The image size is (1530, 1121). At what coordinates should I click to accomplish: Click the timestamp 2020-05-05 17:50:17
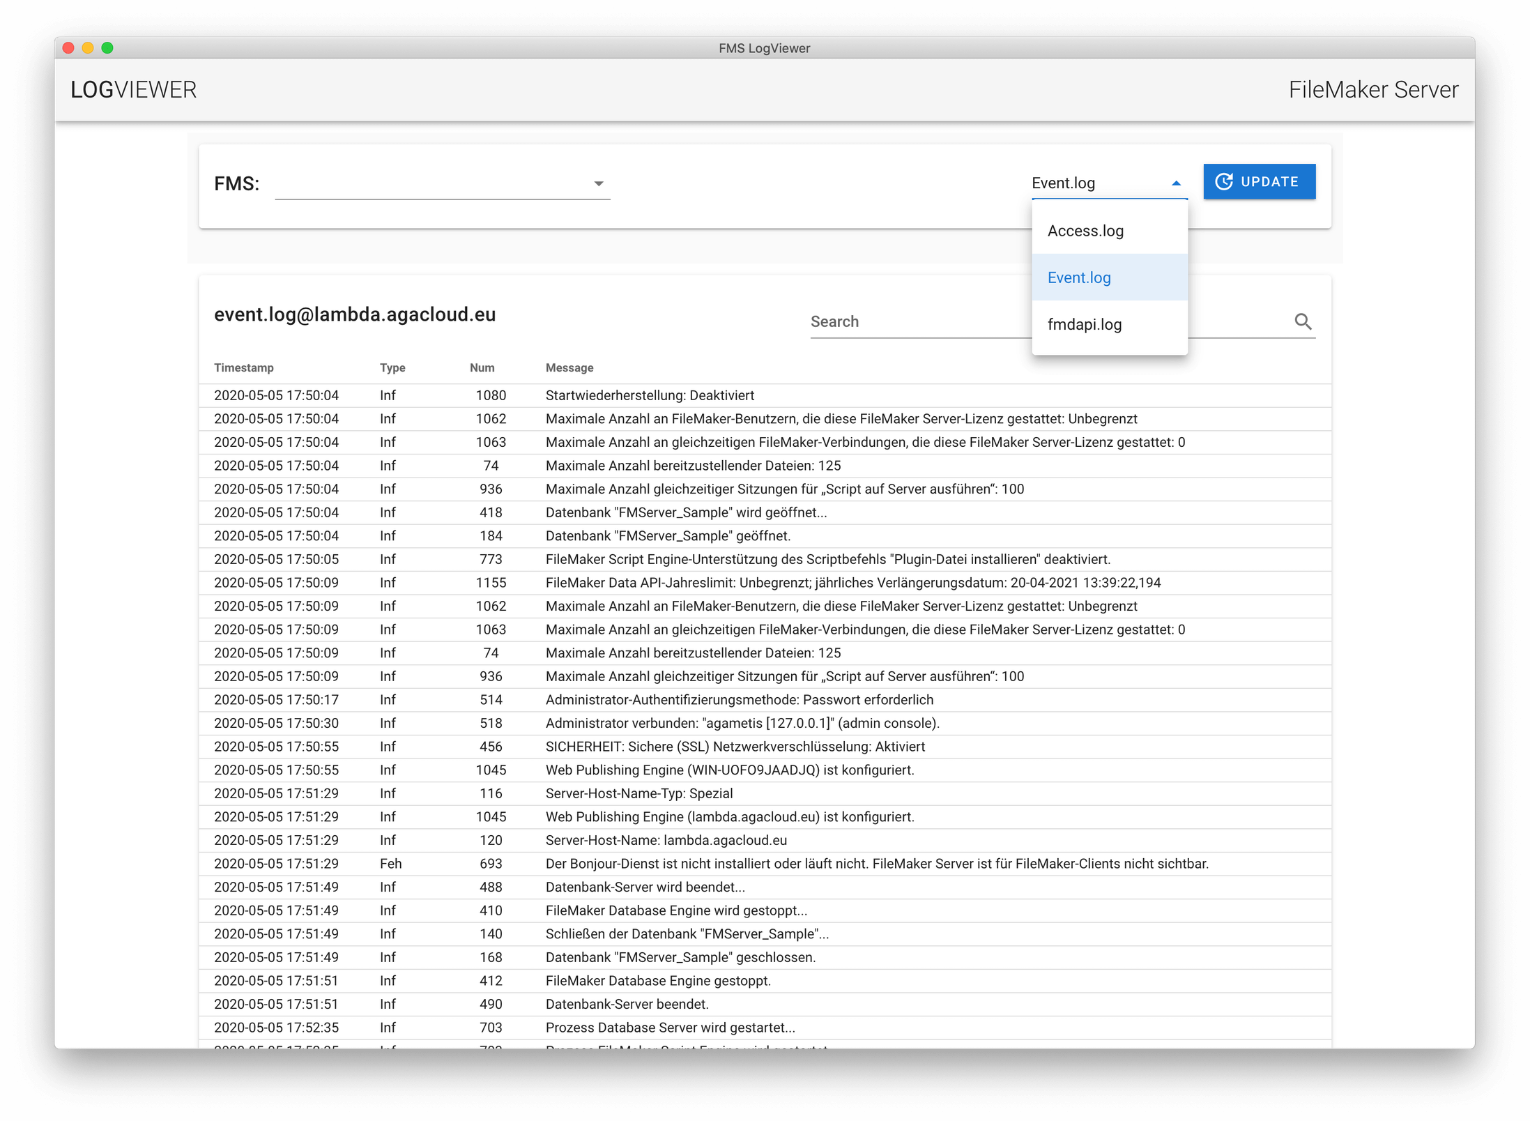[276, 700]
